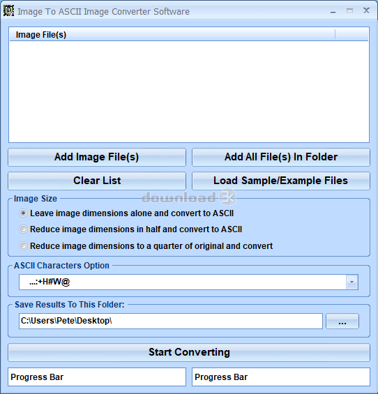The width and height of the screenshot is (378, 394).
Task: Minimize the converter window
Action: (x=333, y=12)
